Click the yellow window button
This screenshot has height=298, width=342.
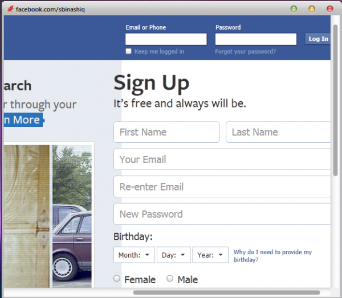coord(312,9)
